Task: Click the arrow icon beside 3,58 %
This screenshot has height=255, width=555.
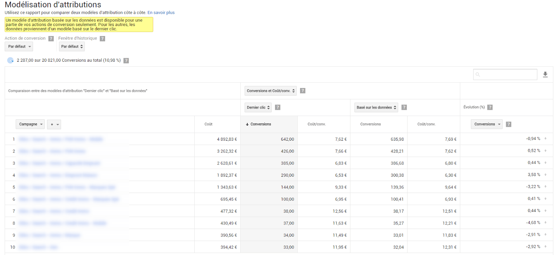Action: [x=545, y=175]
